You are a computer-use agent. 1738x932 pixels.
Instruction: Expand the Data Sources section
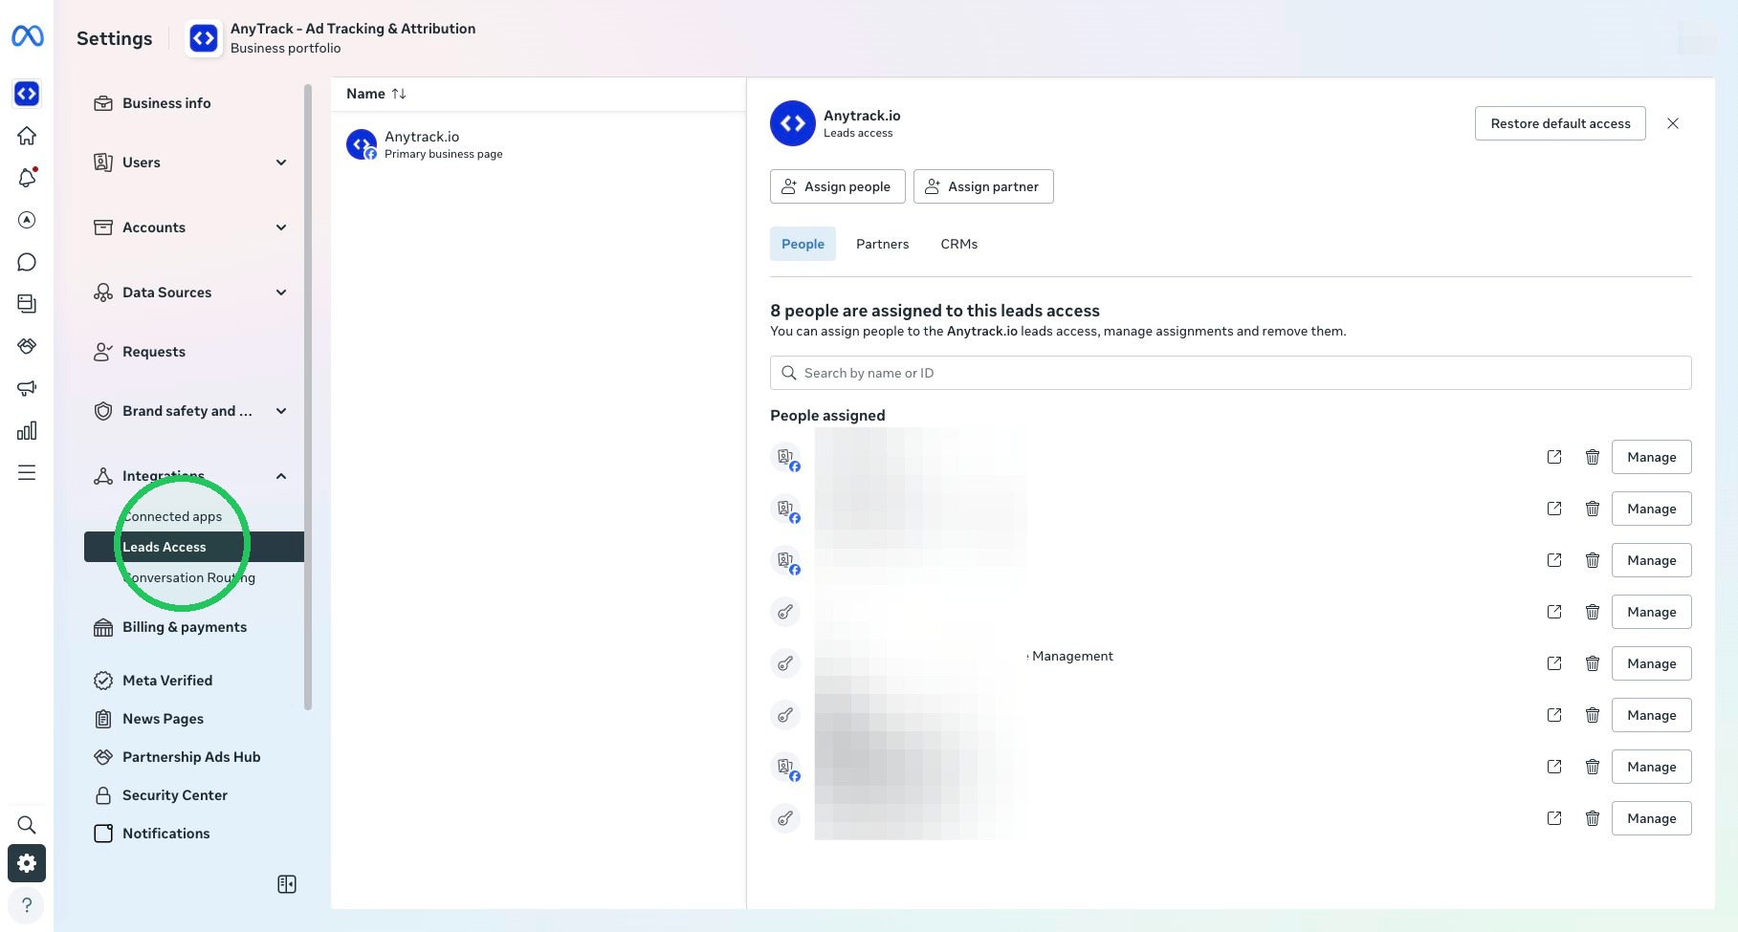(281, 293)
